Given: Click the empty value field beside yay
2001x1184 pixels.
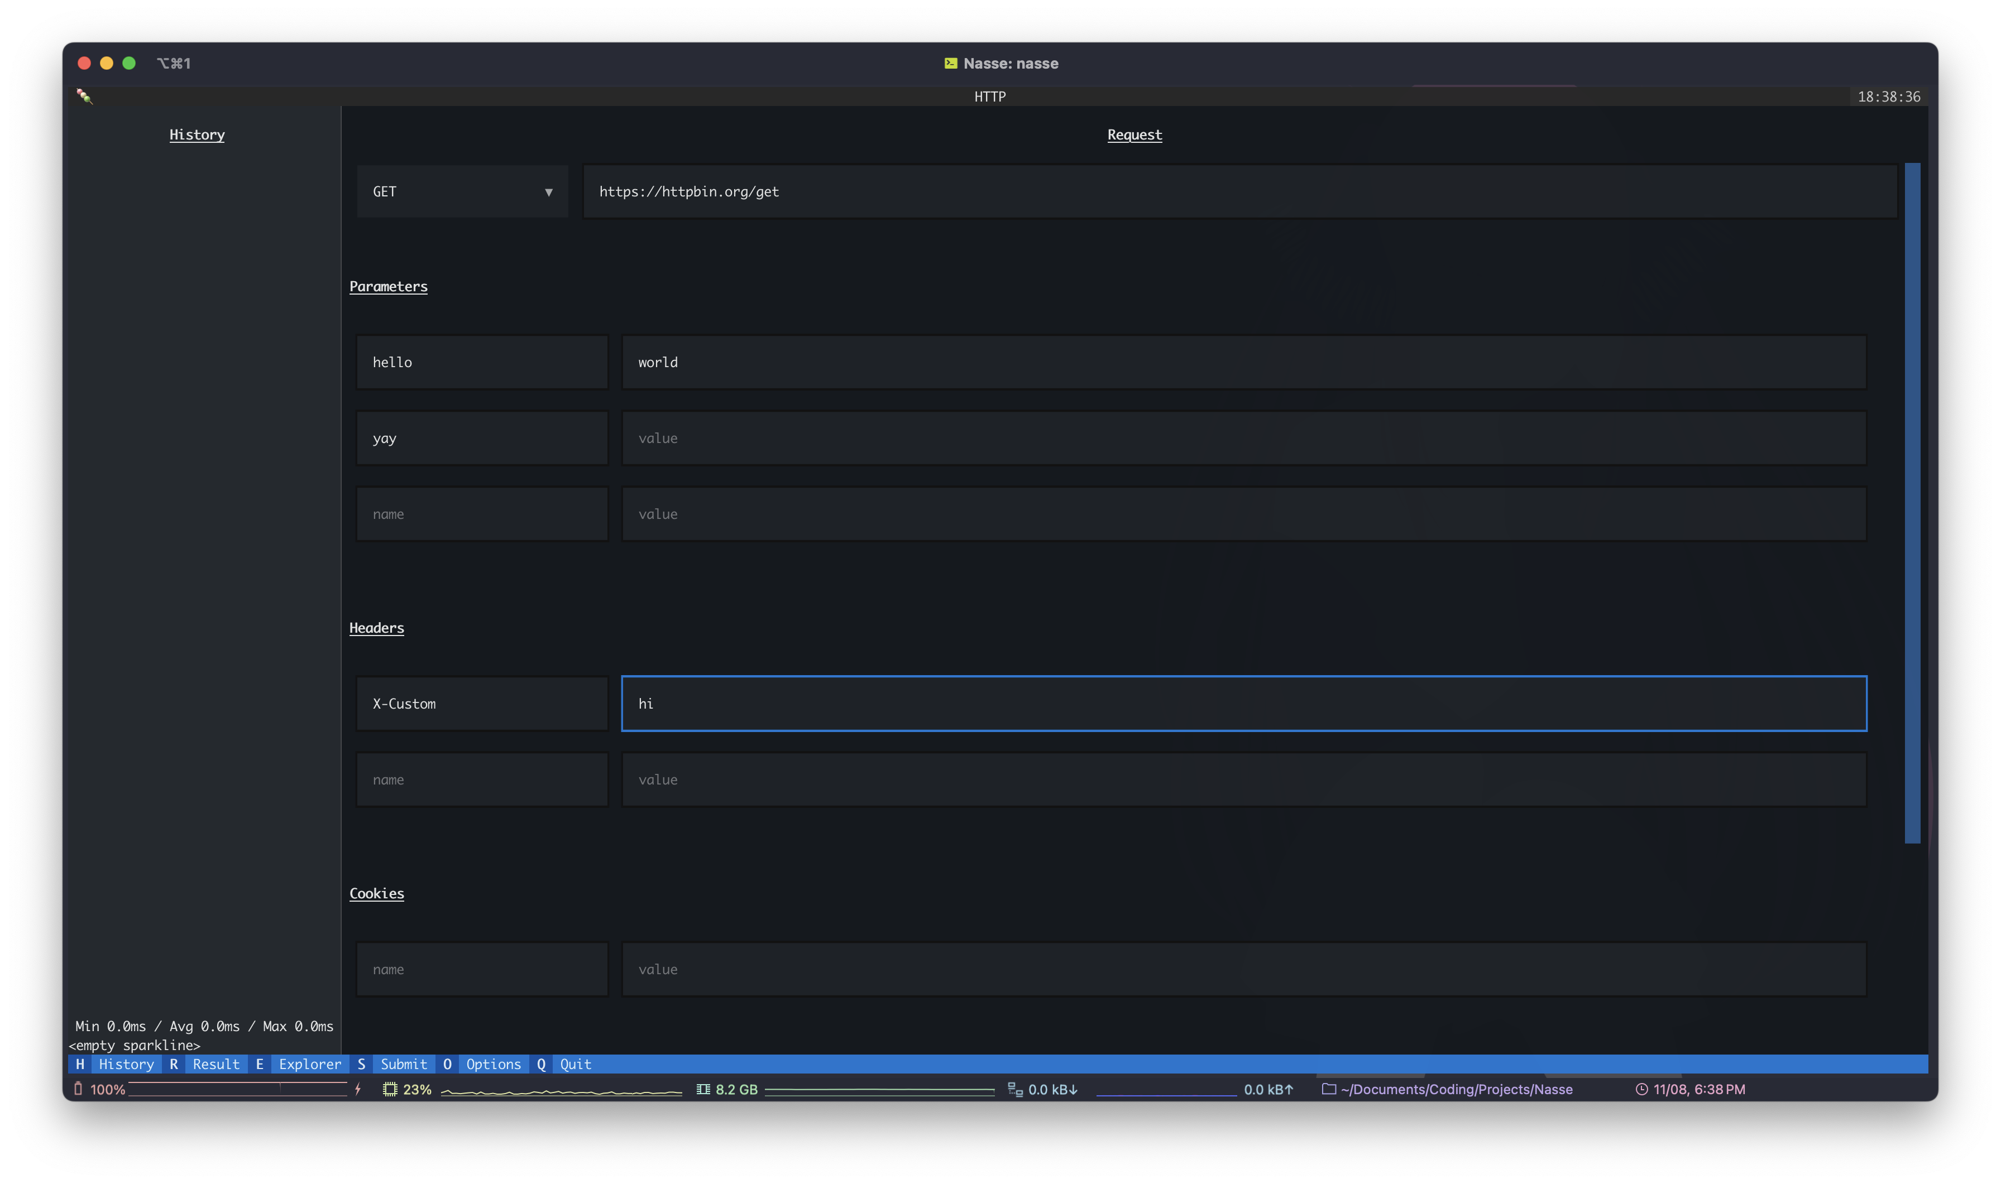Looking at the screenshot, I should click(x=1243, y=438).
